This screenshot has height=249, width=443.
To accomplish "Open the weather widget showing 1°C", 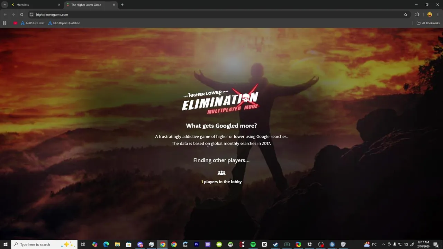I will click(370, 245).
